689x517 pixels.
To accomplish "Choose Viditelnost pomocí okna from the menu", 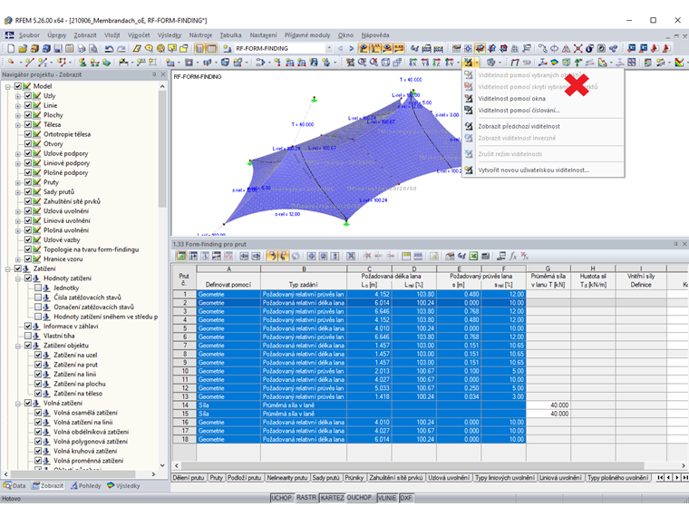I will [543, 99].
